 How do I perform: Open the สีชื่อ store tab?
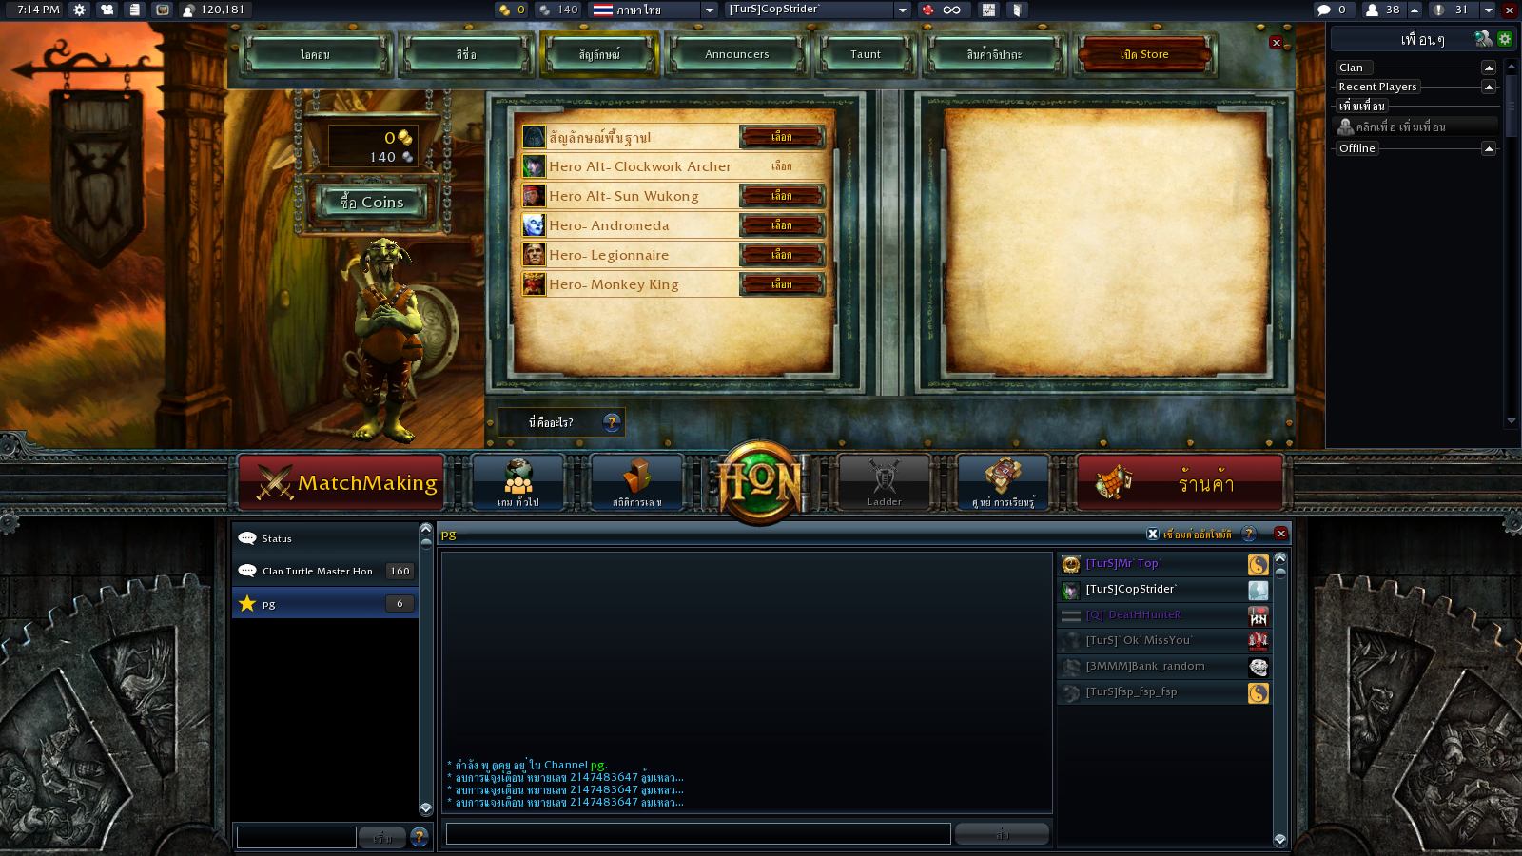click(466, 54)
